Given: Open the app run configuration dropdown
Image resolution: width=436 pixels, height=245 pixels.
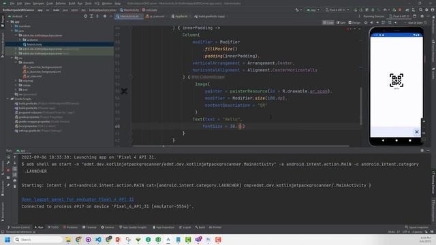Looking at the screenshot, I should (313, 10).
